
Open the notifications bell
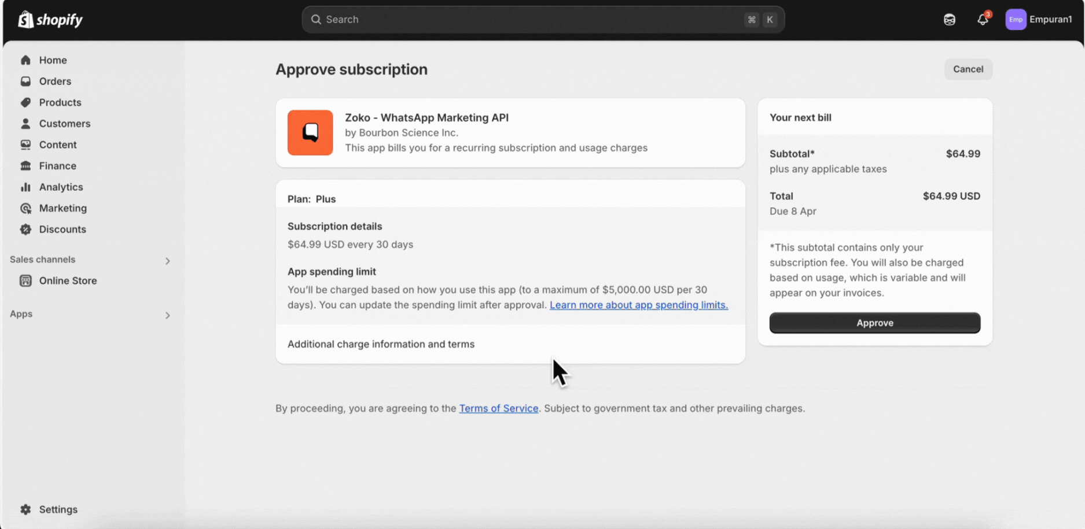(983, 19)
